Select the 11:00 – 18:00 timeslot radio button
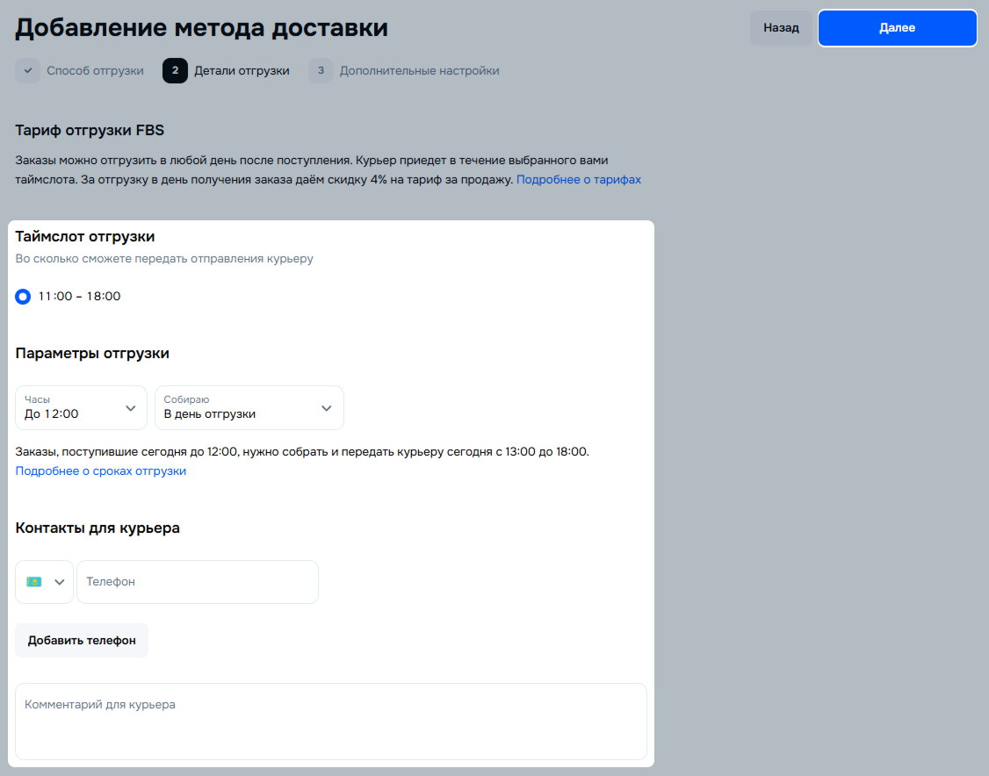Image resolution: width=989 pixels, height=776 pixels. (23, 297)
